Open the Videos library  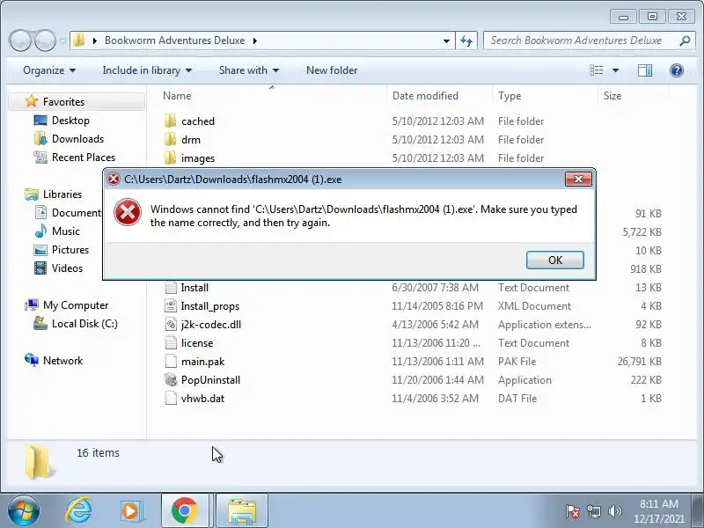pyautogui.click(x=67, y=268)
